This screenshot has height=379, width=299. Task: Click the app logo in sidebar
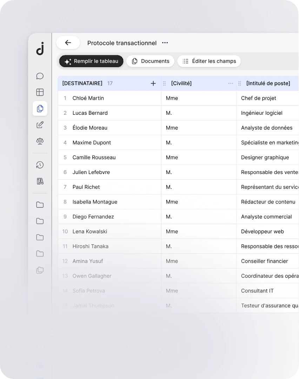point(40,48)
